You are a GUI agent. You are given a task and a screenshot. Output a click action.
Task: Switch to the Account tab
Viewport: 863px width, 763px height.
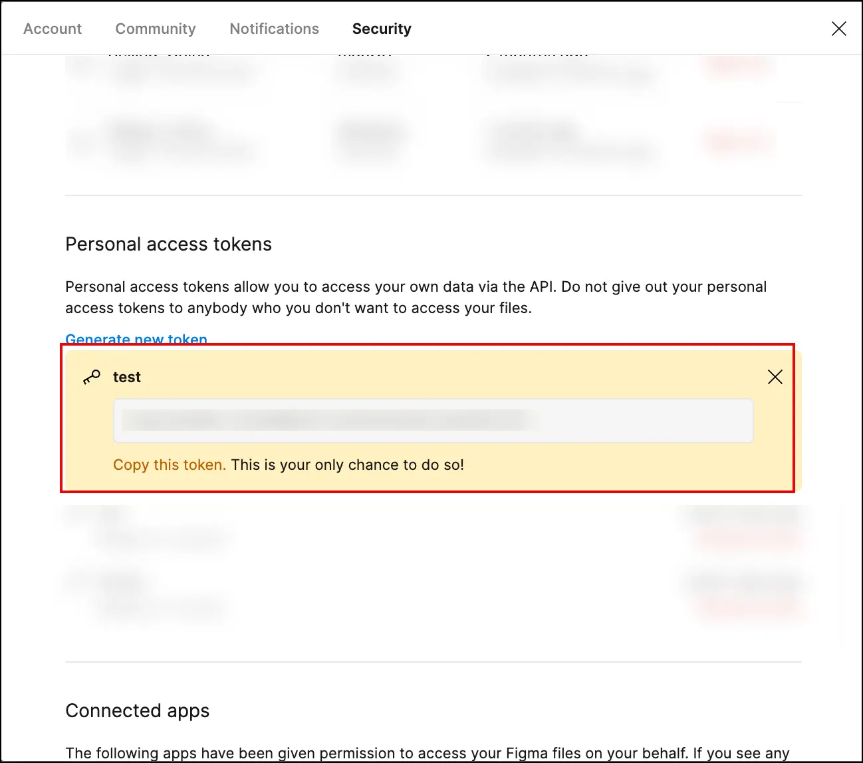click(x=53, y=29)
